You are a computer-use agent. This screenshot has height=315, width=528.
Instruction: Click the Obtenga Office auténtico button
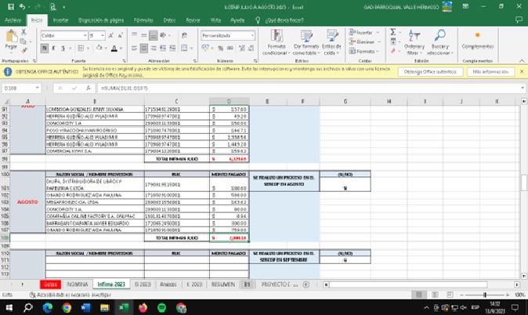point(429,71)
